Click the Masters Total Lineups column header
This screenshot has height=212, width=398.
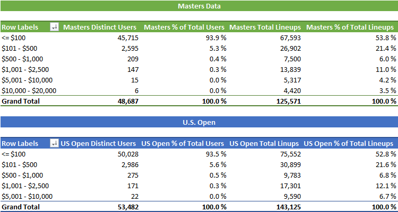(x=265, y=27)
